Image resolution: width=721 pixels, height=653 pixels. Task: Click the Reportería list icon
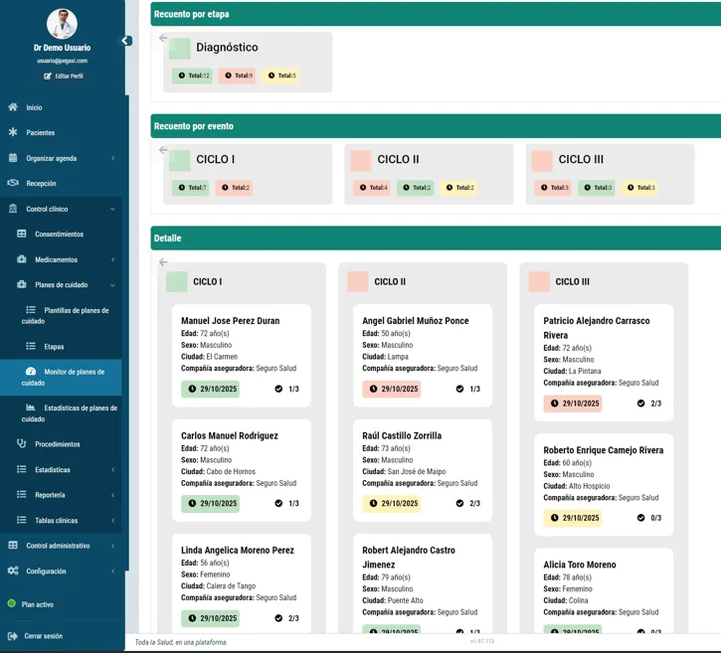[22, 494]
